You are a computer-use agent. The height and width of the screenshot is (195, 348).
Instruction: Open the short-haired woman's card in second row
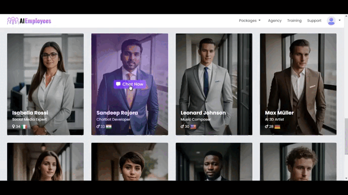click(x=130, y=162)
